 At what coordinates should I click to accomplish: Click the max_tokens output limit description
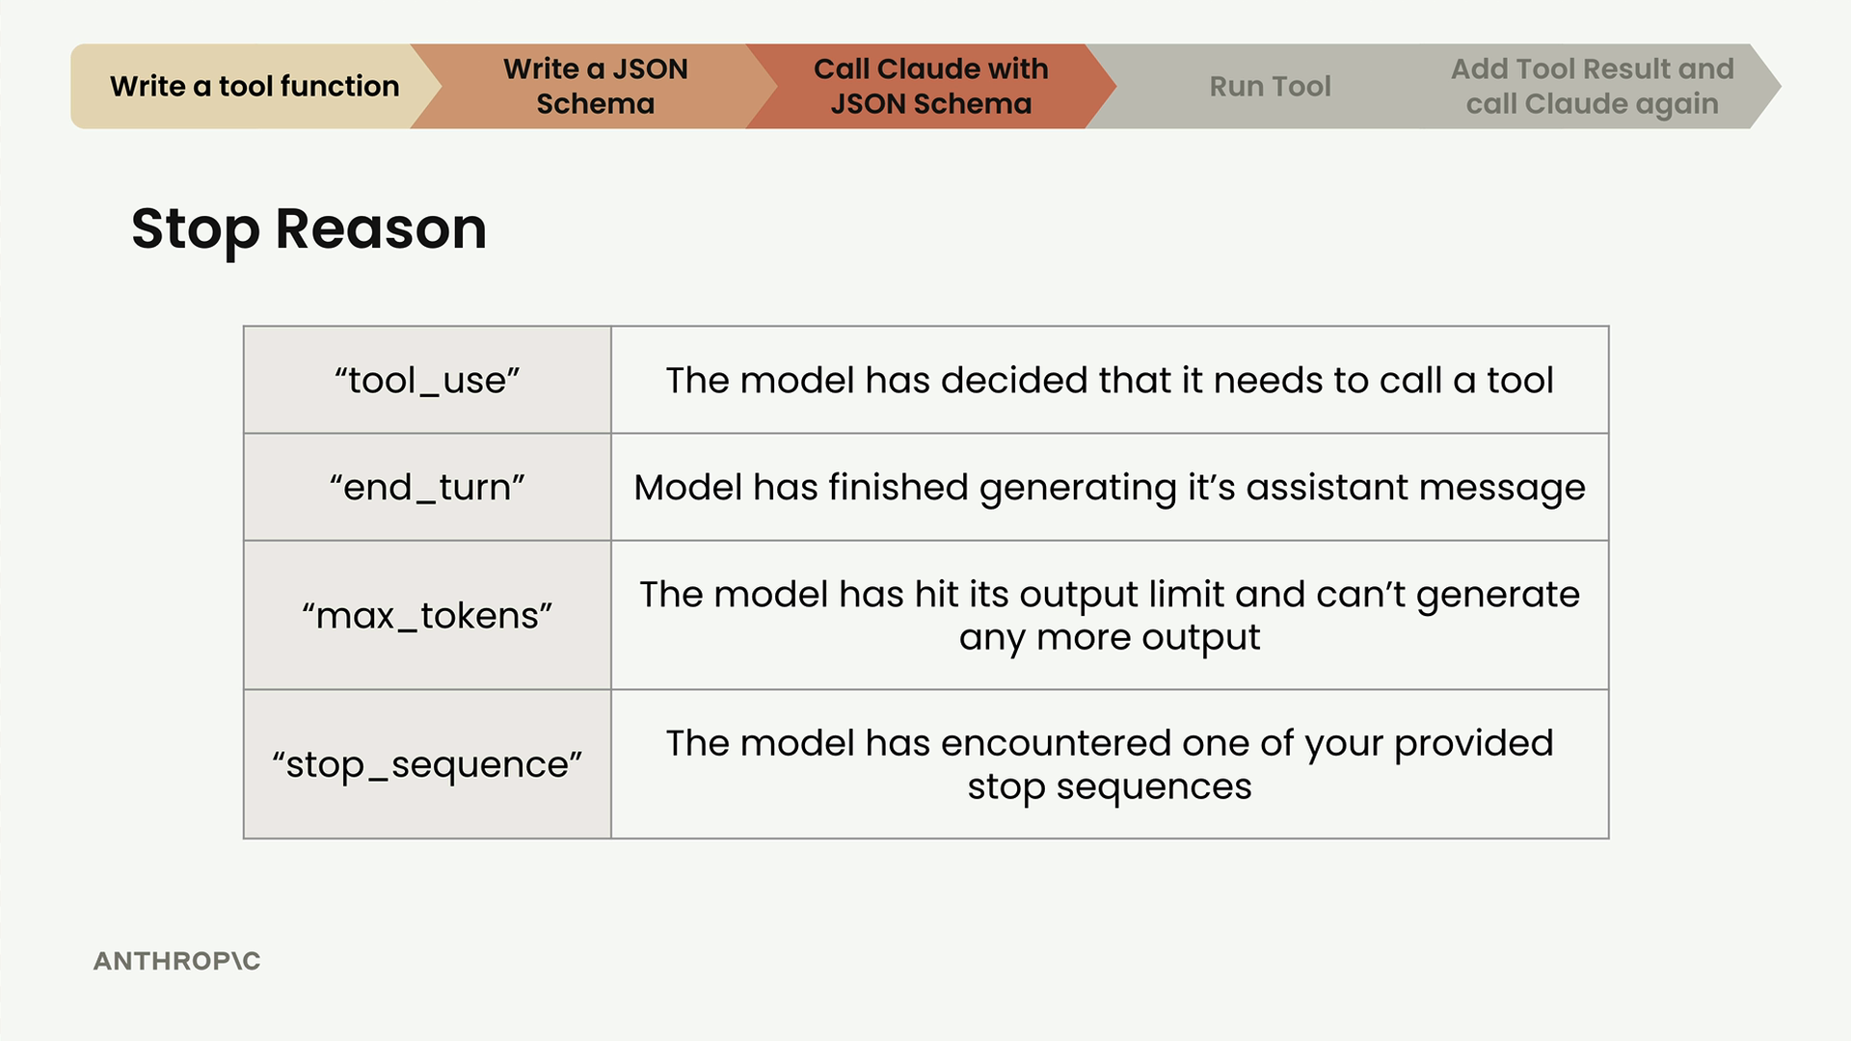click(x=1110, y=615)
